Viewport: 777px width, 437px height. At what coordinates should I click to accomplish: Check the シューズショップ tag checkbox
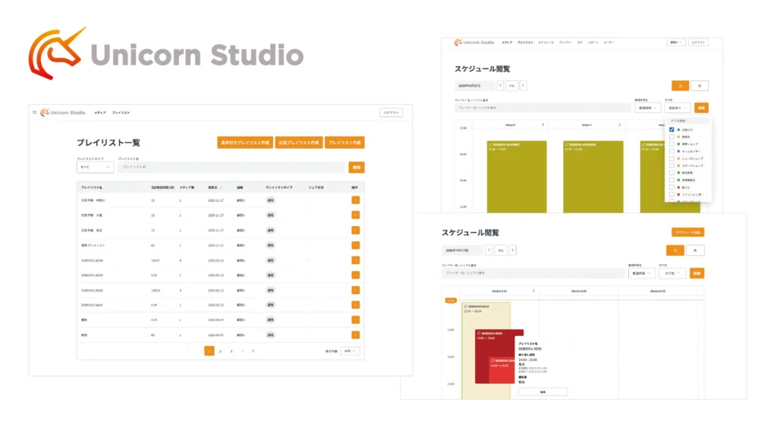tap(672, 159)
